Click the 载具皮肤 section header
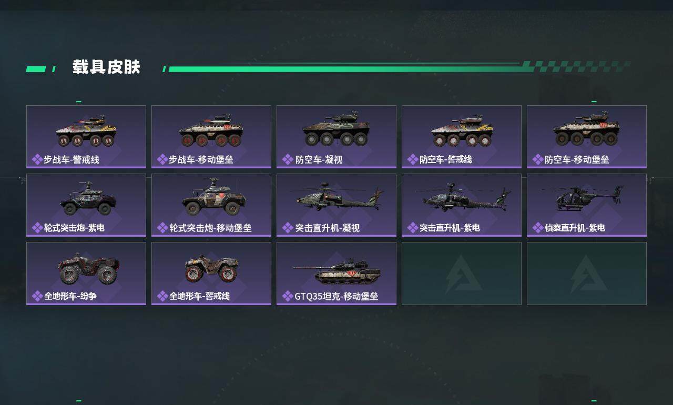Viewport: 673px width, 405px height. click(x=106, y=67)
